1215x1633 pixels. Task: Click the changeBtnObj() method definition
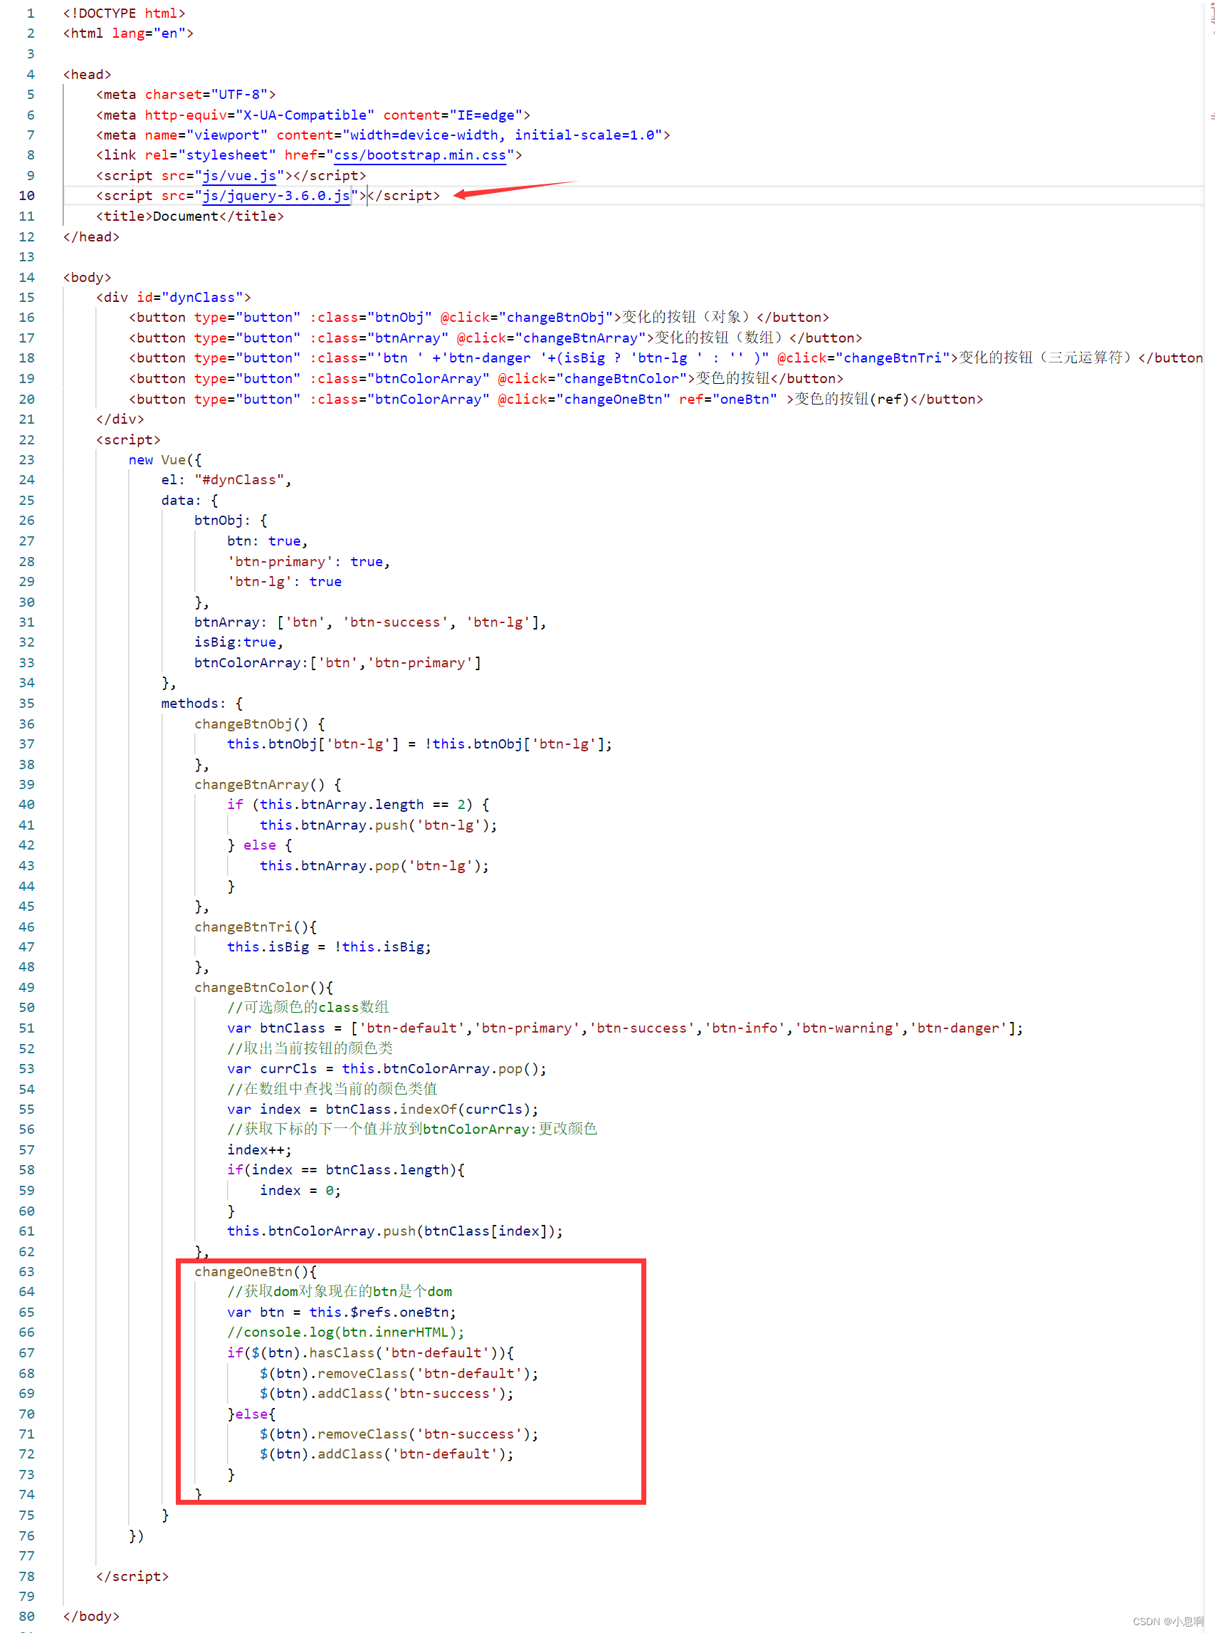coord(260,724)
